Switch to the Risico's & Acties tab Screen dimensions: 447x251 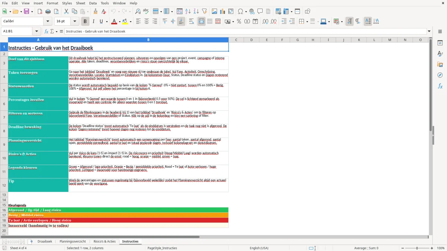pyautogui.click(x=105, y=241)
